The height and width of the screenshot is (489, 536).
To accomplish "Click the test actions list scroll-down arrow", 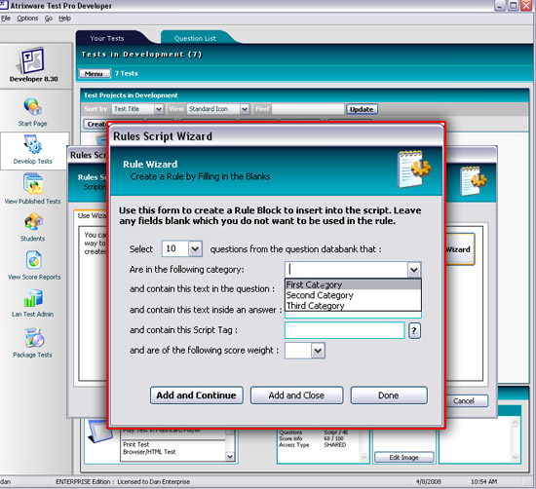I will pyautogui.click(x=230, y=456).
